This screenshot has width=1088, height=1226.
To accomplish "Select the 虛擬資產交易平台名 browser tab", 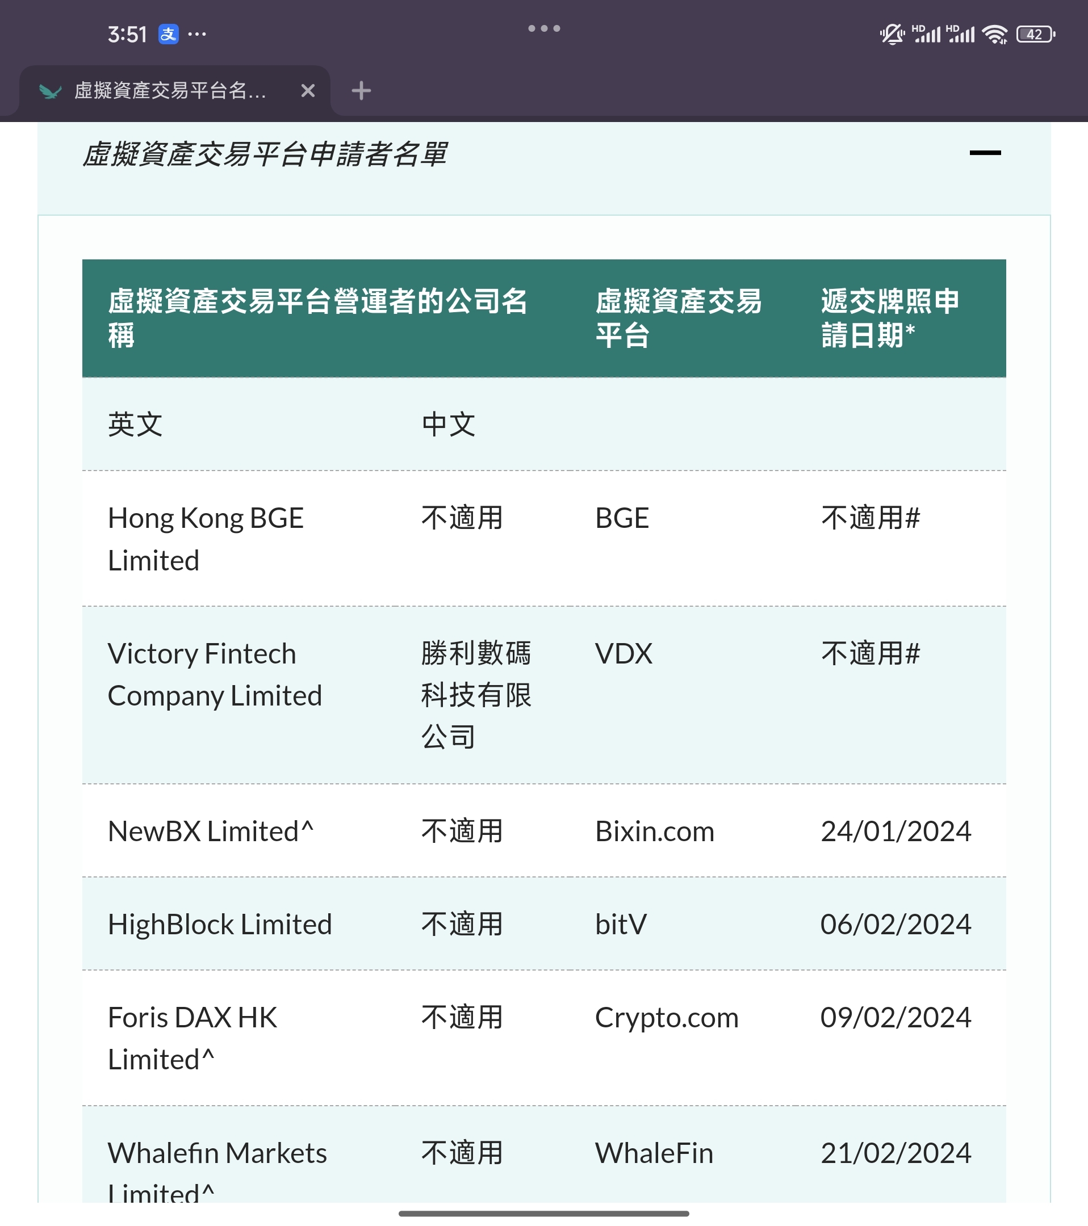I will pos(175,91).
